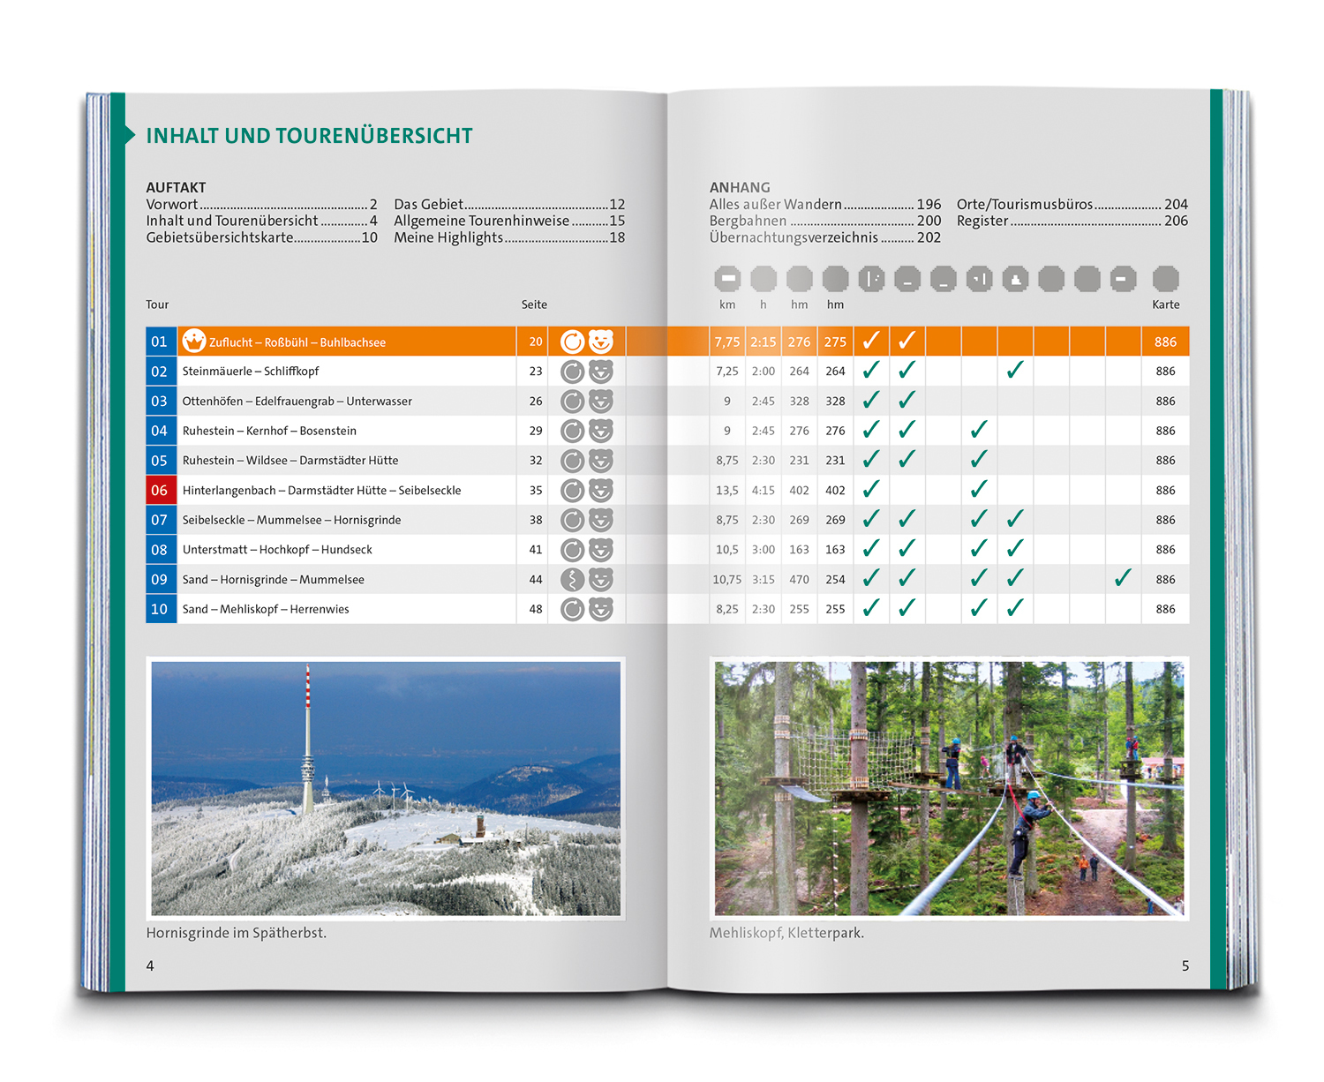Viewport: 1324px width, 1082px height.
Task: Open the tour Ruhestein – Kernhof – Bosenstein
Action: (x=269, y=431)
